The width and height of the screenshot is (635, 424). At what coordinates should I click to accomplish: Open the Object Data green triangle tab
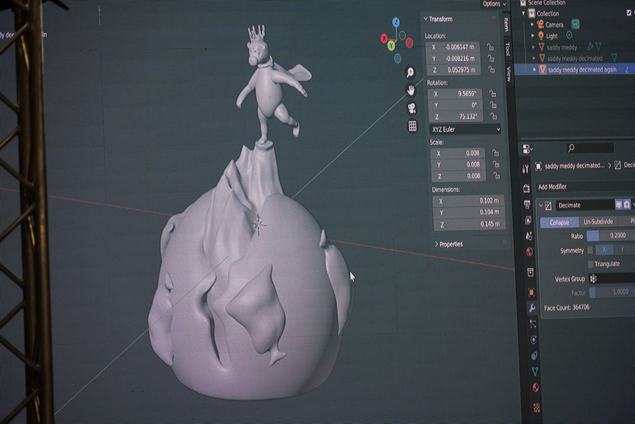point(535,371)
